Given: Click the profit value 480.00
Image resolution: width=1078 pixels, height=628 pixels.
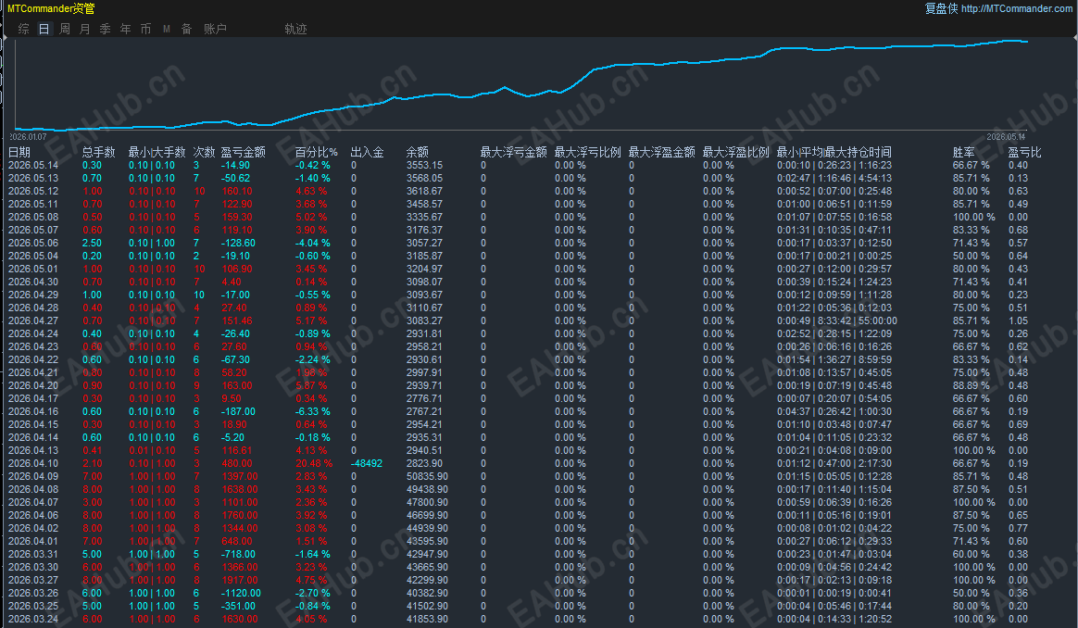Looking at the screenshot, I should click(236, 464).
